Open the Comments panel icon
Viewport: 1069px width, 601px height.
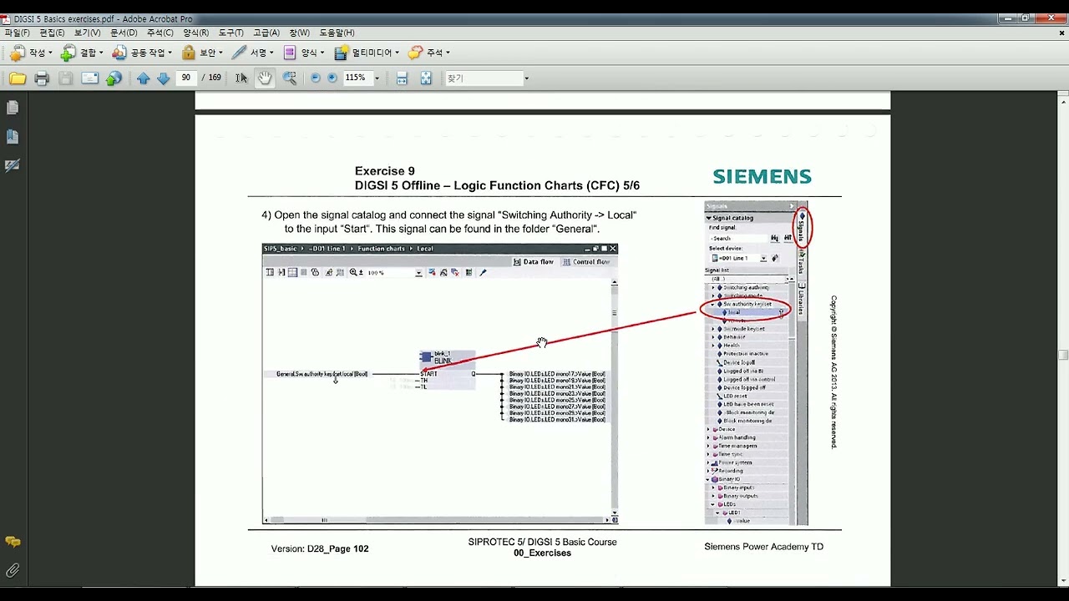click(13, 542)
